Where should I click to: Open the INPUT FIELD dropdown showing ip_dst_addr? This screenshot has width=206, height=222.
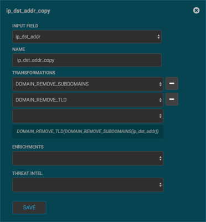(x=87, y=37)
